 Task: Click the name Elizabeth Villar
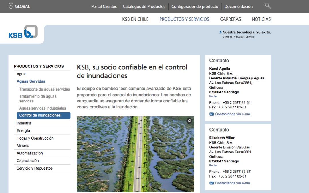(x=222, y=138)
